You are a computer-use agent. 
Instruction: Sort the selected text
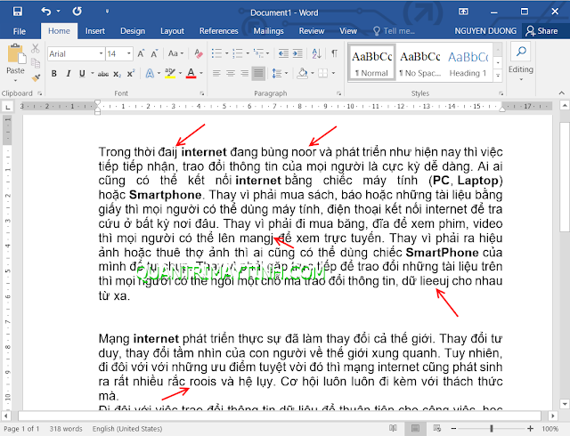(317, 53)
